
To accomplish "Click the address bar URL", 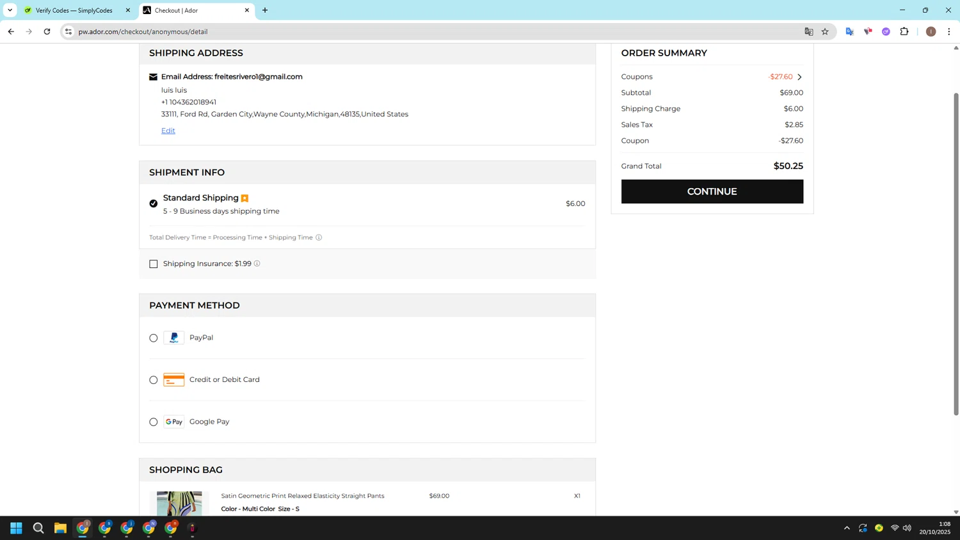I will click(143, 31).
